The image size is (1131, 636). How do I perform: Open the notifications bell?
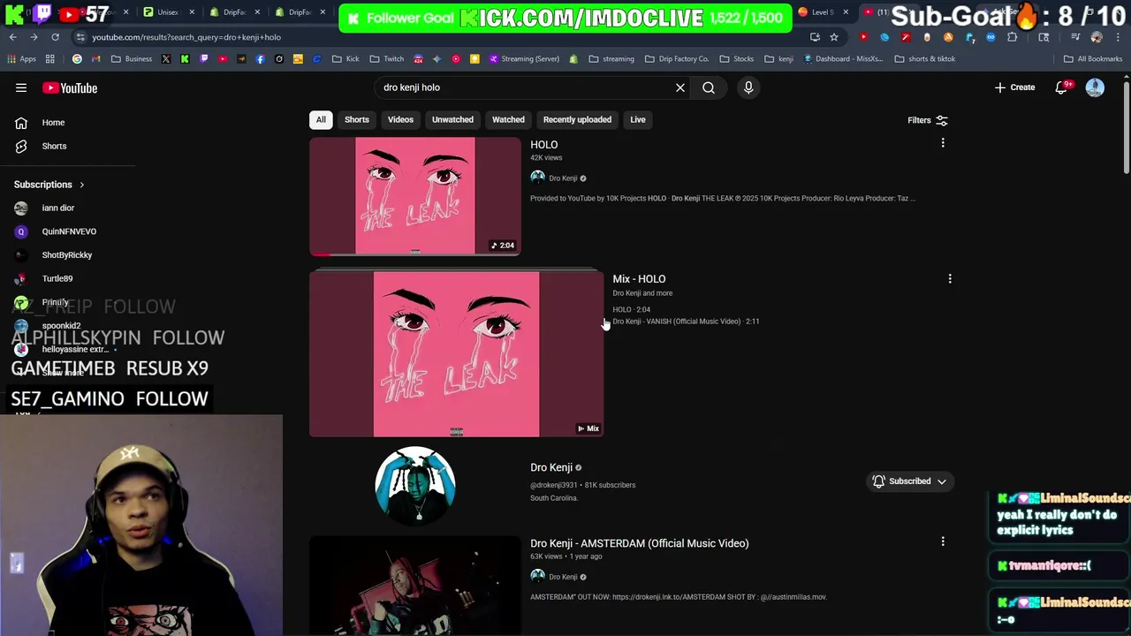click(x=1062, y=87)
